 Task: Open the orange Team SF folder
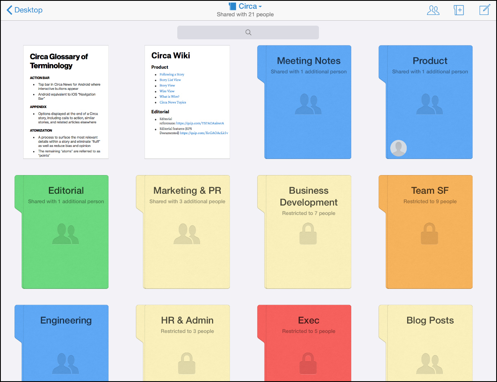(429, 232)
